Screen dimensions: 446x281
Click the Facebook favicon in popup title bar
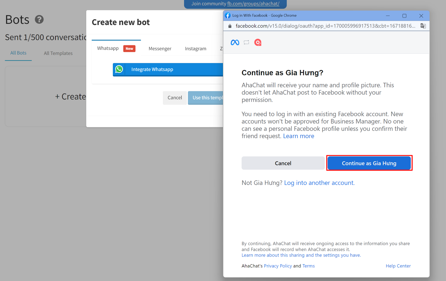228,16
